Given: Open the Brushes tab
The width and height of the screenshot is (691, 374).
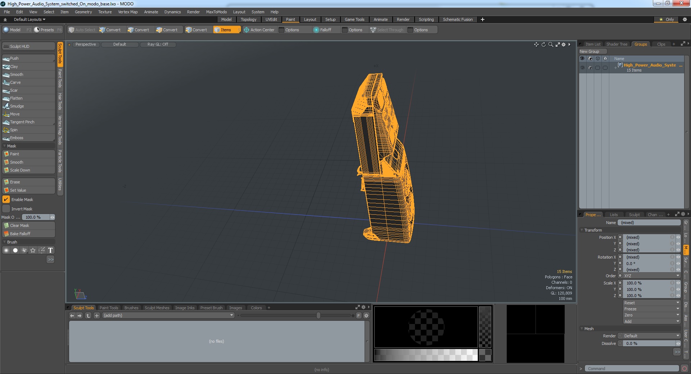Looking at the screenshot, I should pos(131,308).
